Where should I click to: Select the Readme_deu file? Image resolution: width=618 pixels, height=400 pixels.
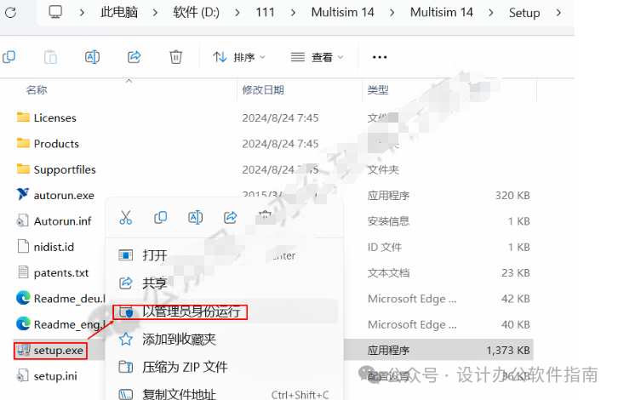click(x=69, y=299)
